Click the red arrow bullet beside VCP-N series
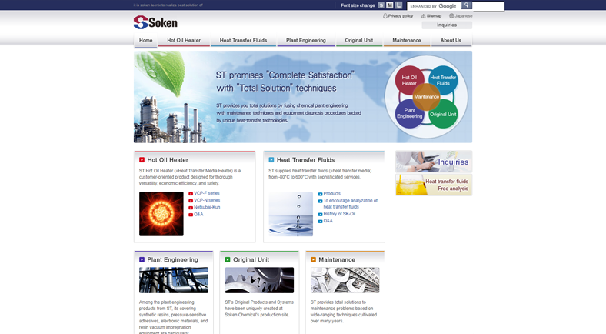 [191, 201]
